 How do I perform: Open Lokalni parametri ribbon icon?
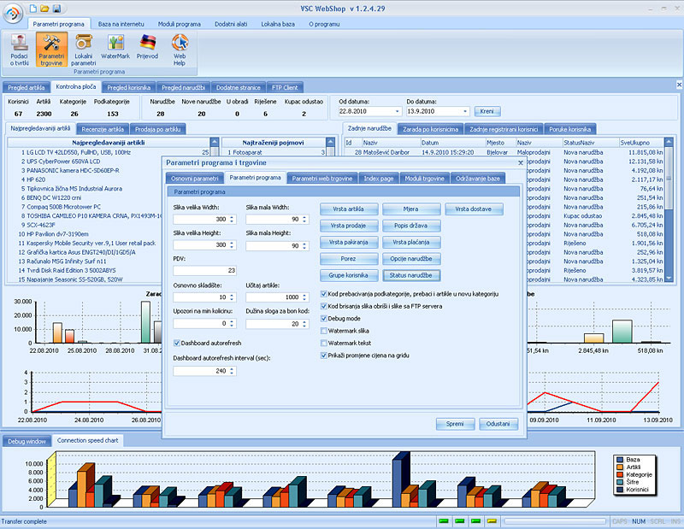(x=83, y=50)
